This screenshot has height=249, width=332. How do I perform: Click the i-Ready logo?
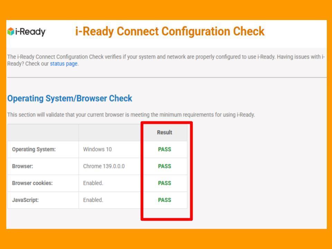(x=26, y=32)
